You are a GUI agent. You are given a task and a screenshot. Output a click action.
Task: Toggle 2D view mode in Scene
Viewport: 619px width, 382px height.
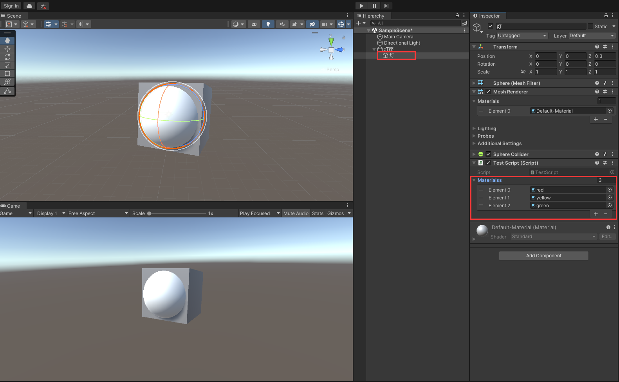click(x=254, y=24)
